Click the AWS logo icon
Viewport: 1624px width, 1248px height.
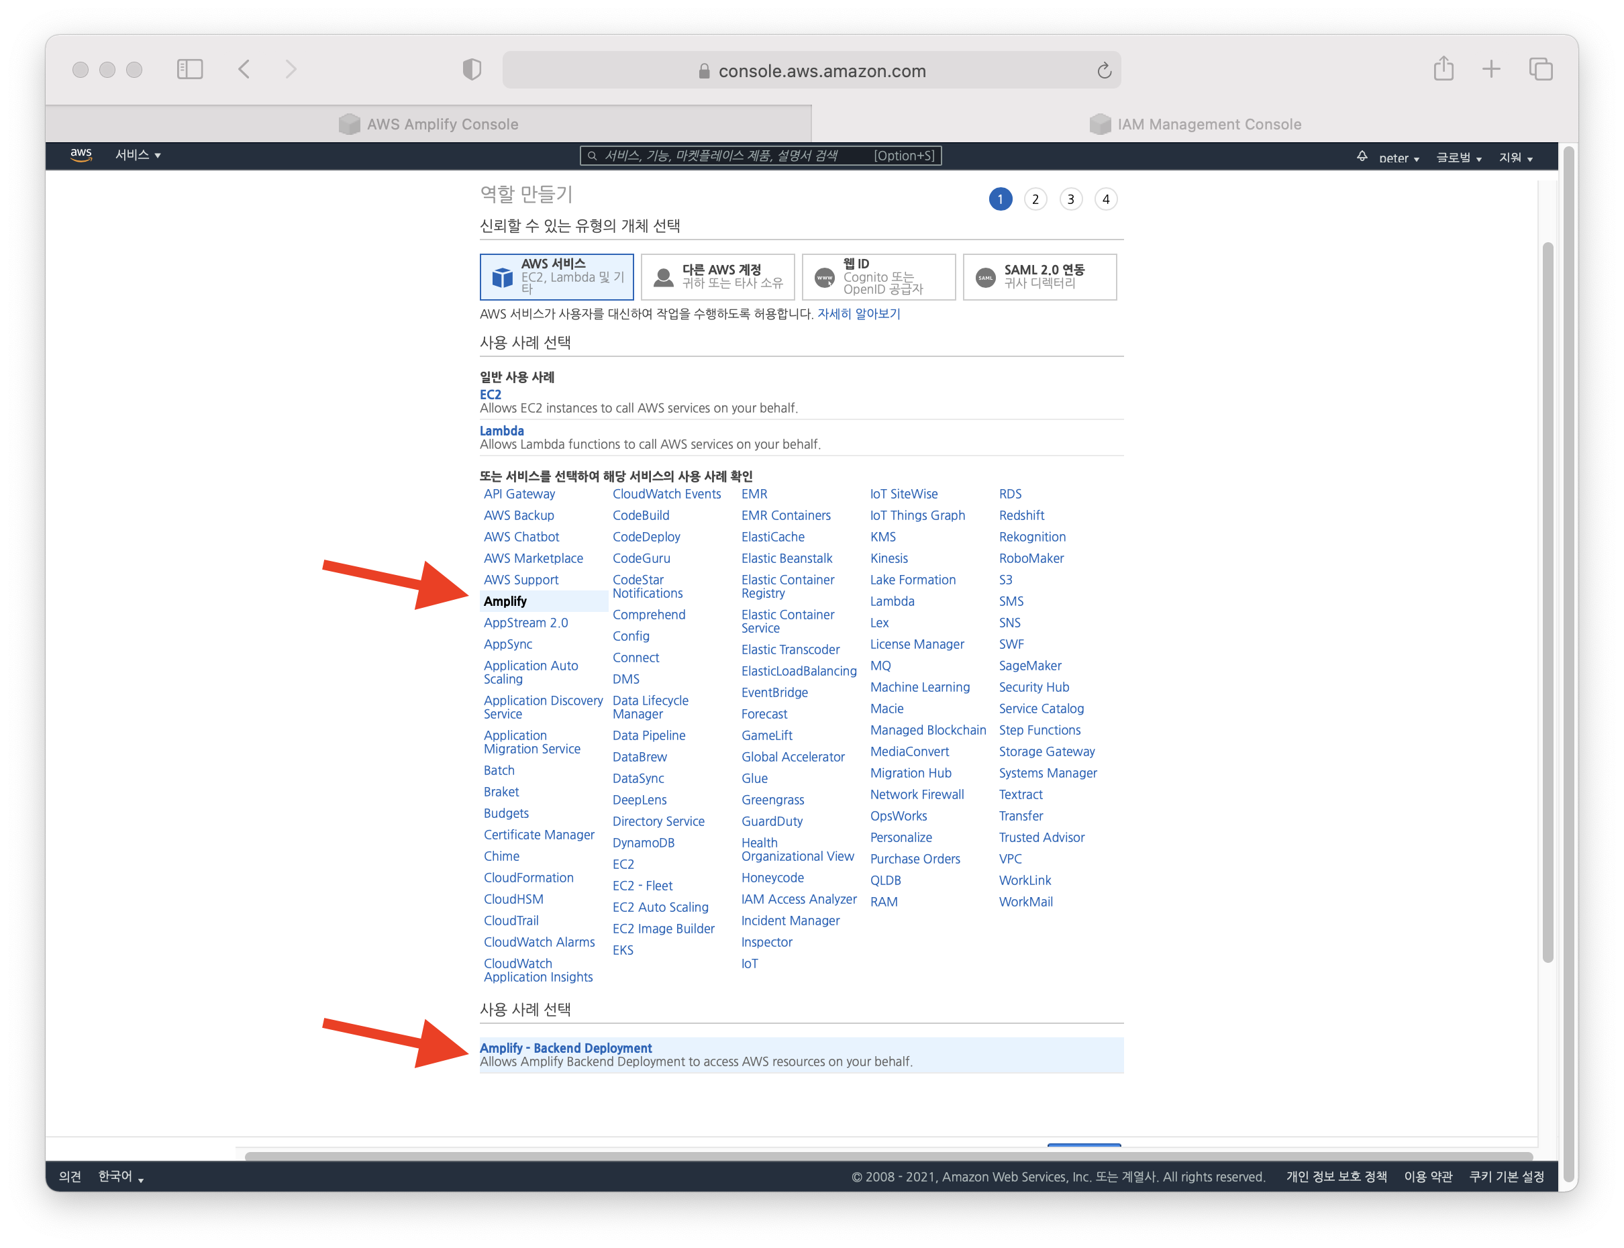click(x=81, y=155)
